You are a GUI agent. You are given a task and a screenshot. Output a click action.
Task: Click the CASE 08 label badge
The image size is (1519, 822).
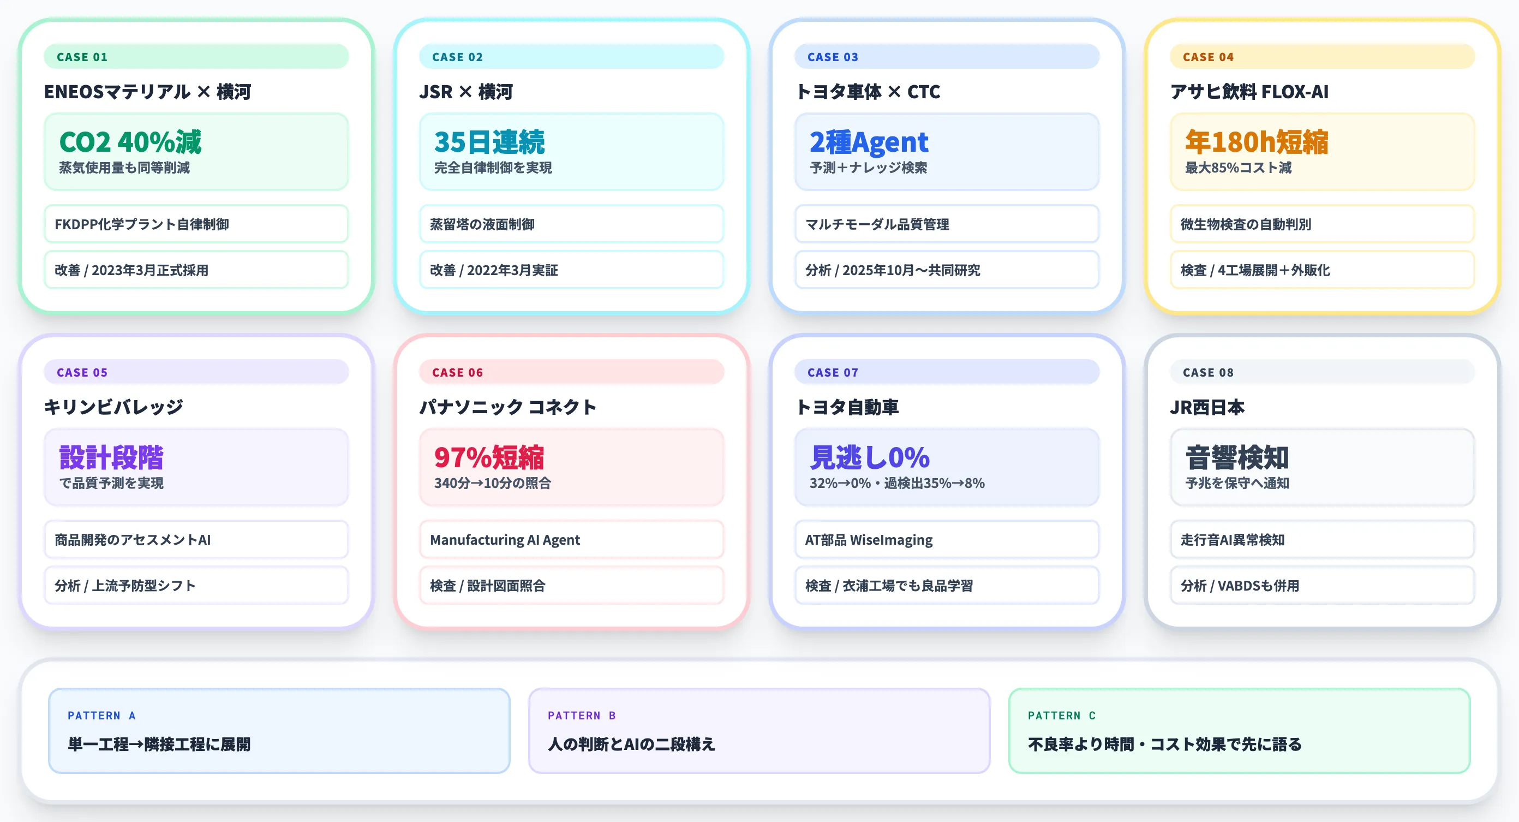1322,372
